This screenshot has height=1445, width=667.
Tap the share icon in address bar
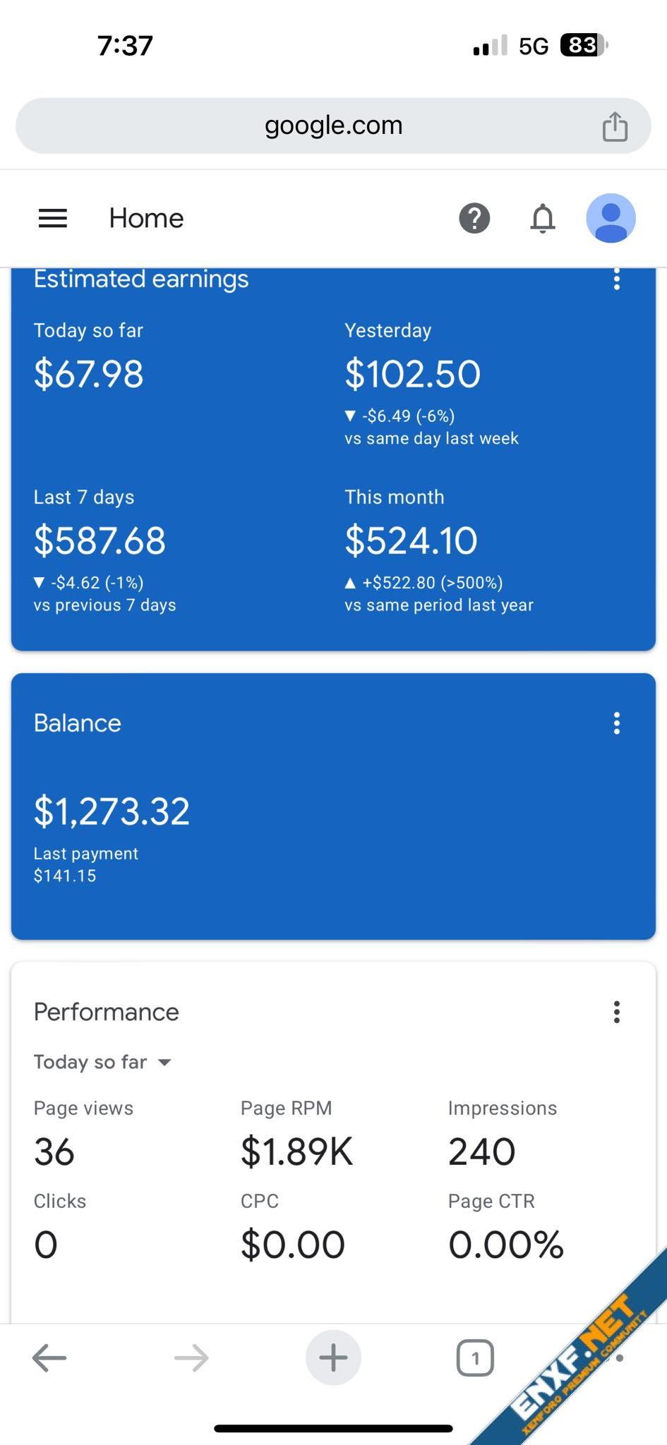tap(615, 127)
